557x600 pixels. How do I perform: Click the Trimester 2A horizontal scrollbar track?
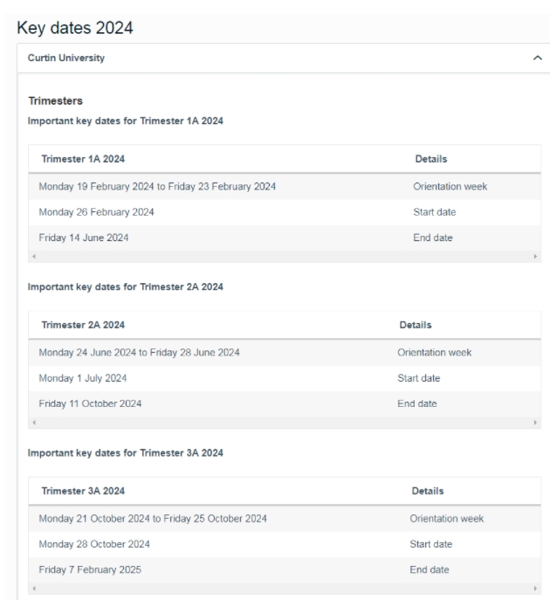[285, 423]
